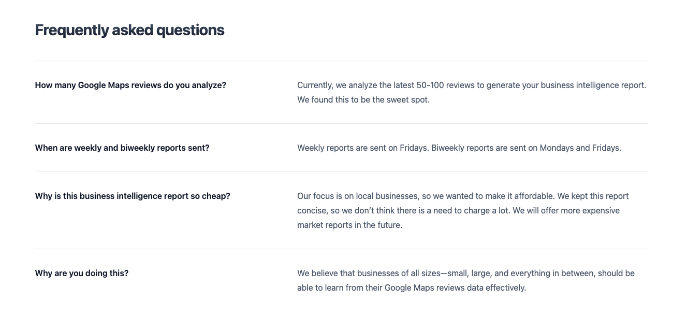Click the sentence starting "Biweekly reports are sent on"
The height and width of the screenshot is (316, 687).
click(x=526, y=148)
